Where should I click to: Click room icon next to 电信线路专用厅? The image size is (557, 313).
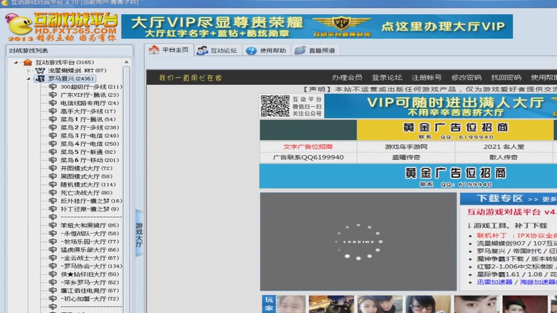pyautogui.click(x=53, y=103)
